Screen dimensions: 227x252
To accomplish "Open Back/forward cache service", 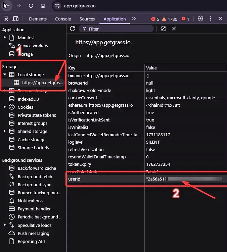I will coord(37,168).
